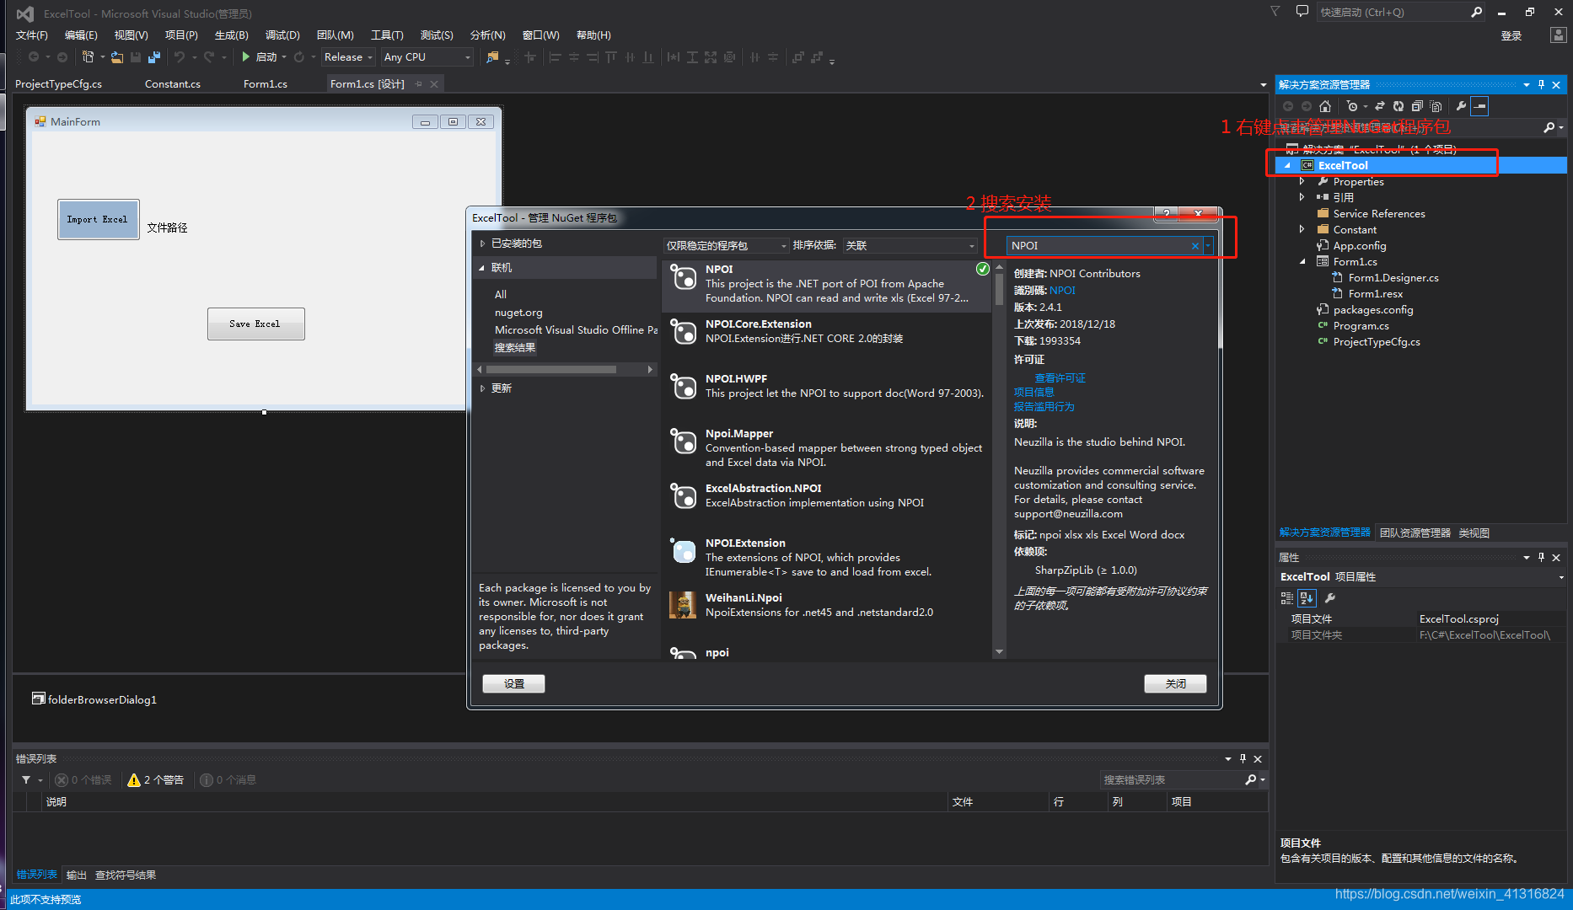This screenshot has height=910, width=1573.
Task: Open the Tools (工具) menu
Action: point(387,35)
